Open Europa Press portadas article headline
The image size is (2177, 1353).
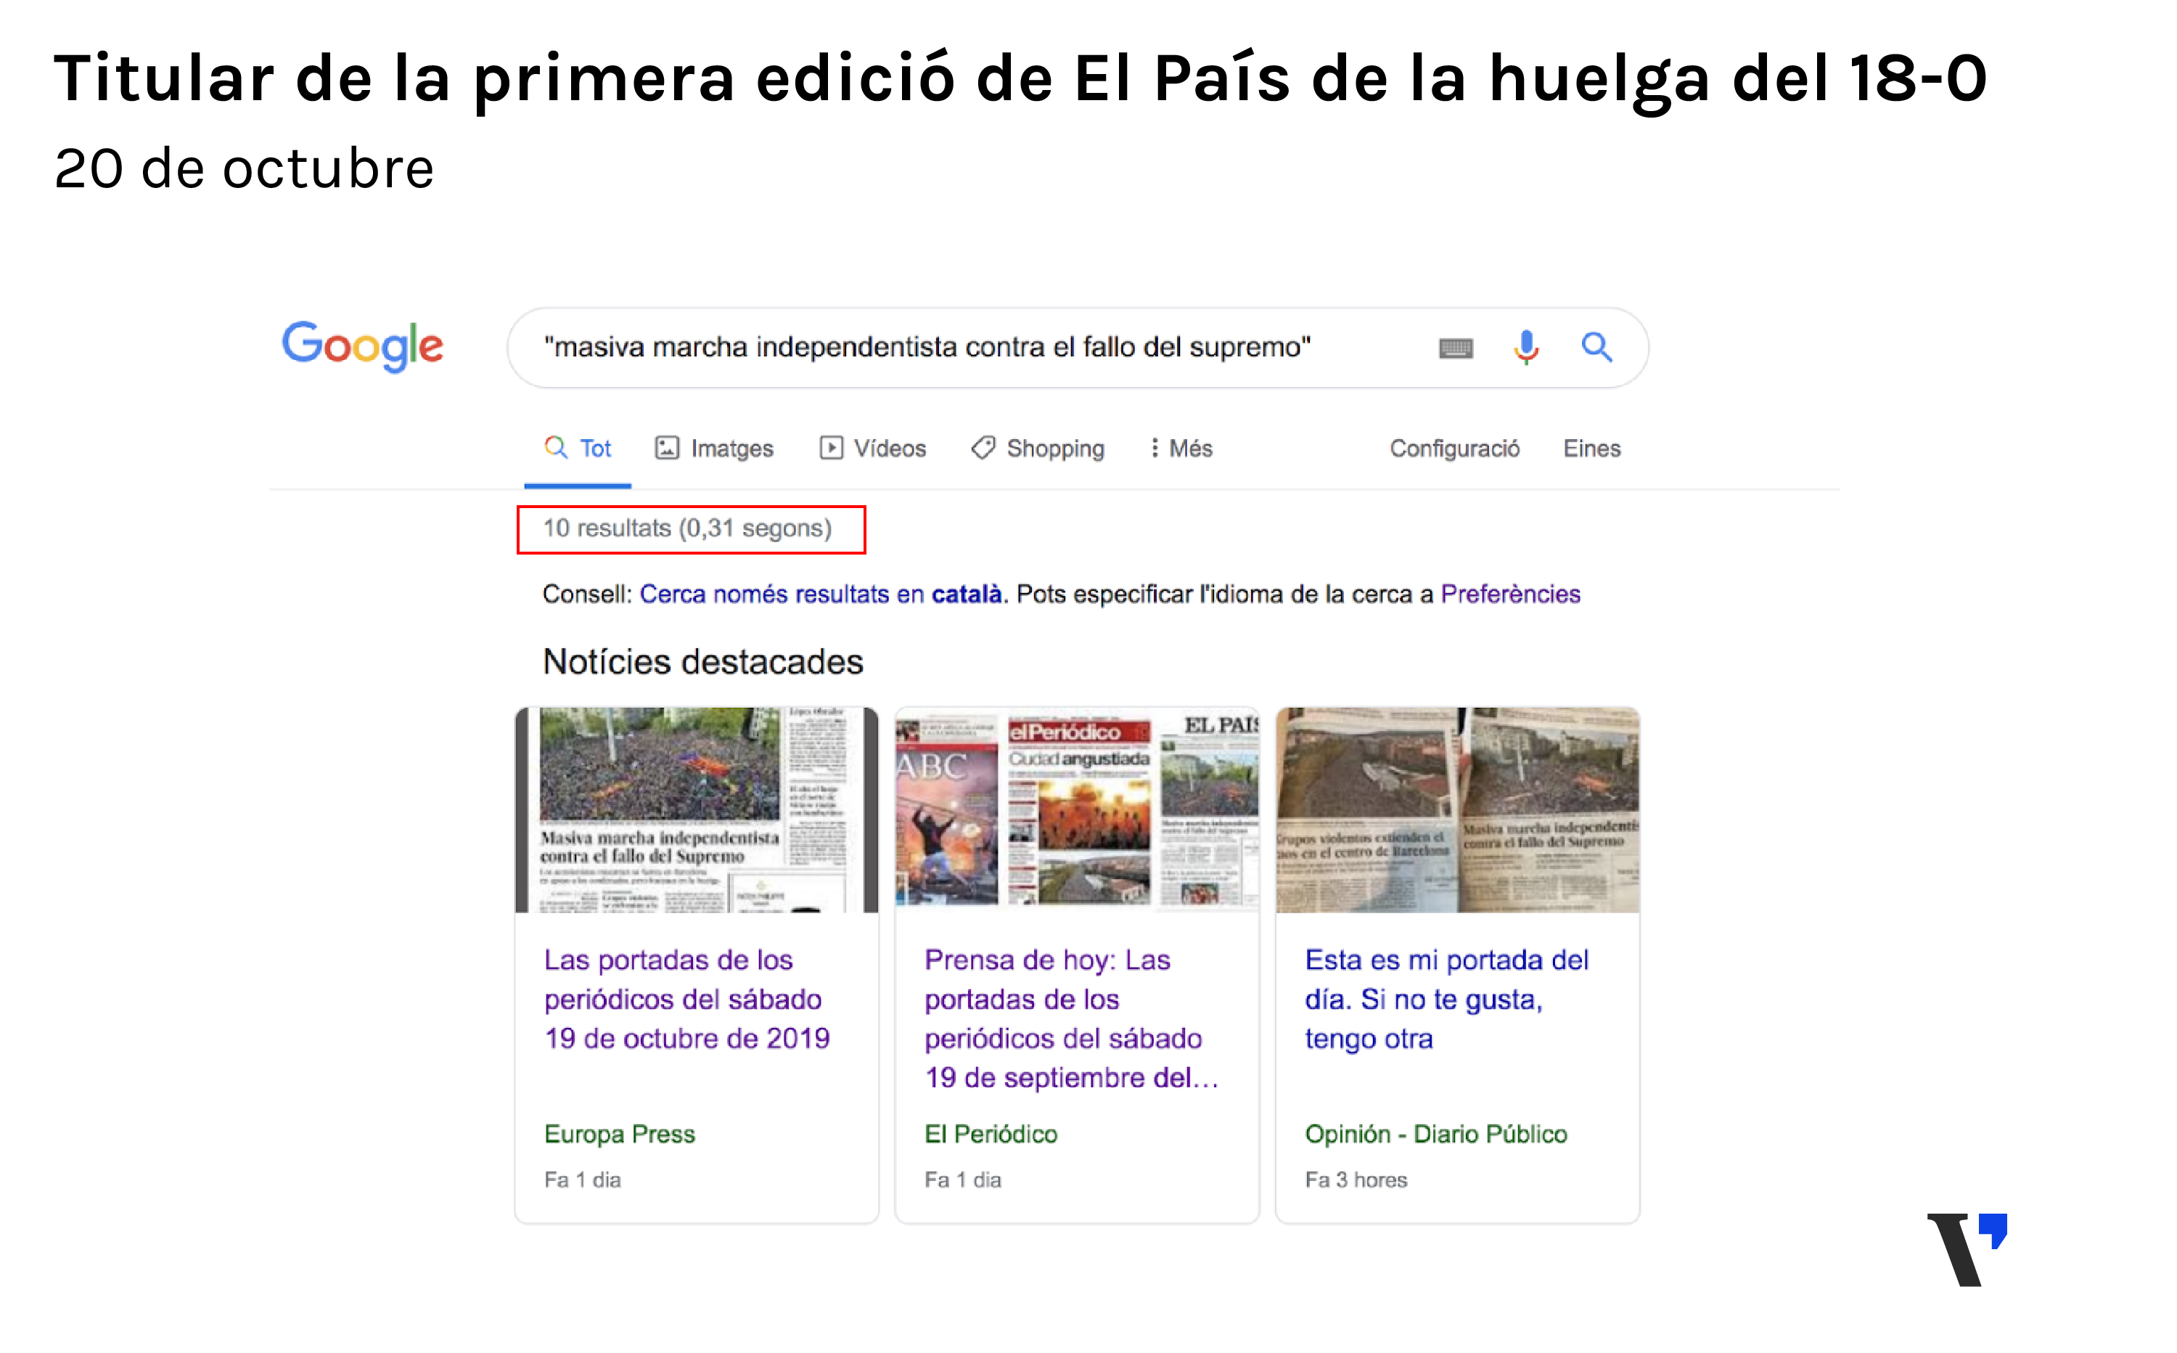(x=686, y=999)
